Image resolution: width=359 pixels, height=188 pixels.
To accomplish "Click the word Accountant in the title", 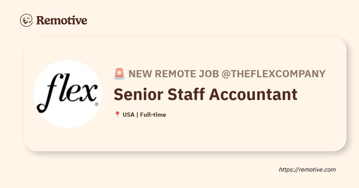I will pyautogui.click(x=253, y=94).
